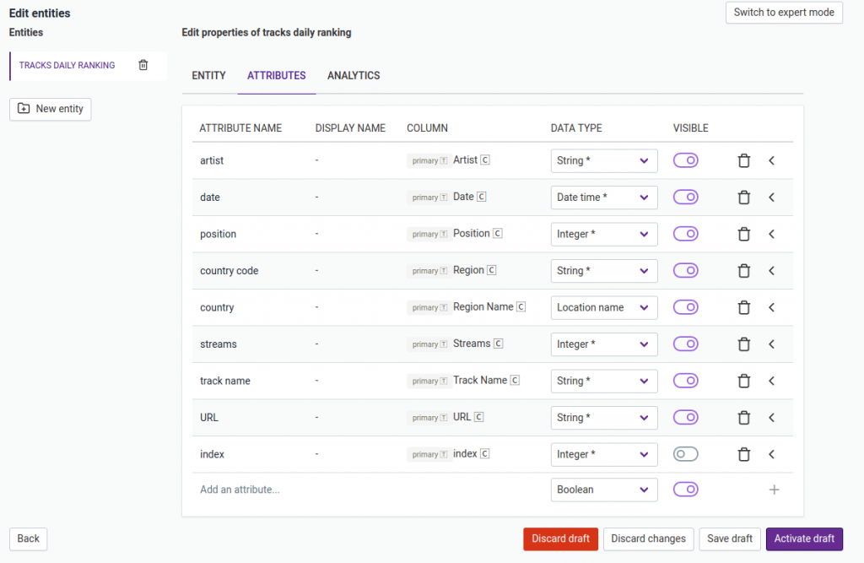Open Boolean data type dropdown for new attribute
The height and width of the screenshot is (563, 864).
pyautogui.click(x=603, y=490)
